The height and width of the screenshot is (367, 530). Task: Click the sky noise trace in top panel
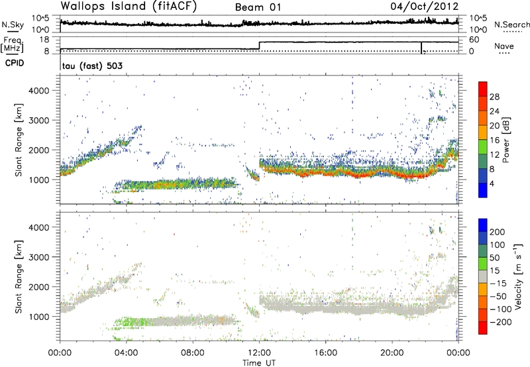click(259, 23)
